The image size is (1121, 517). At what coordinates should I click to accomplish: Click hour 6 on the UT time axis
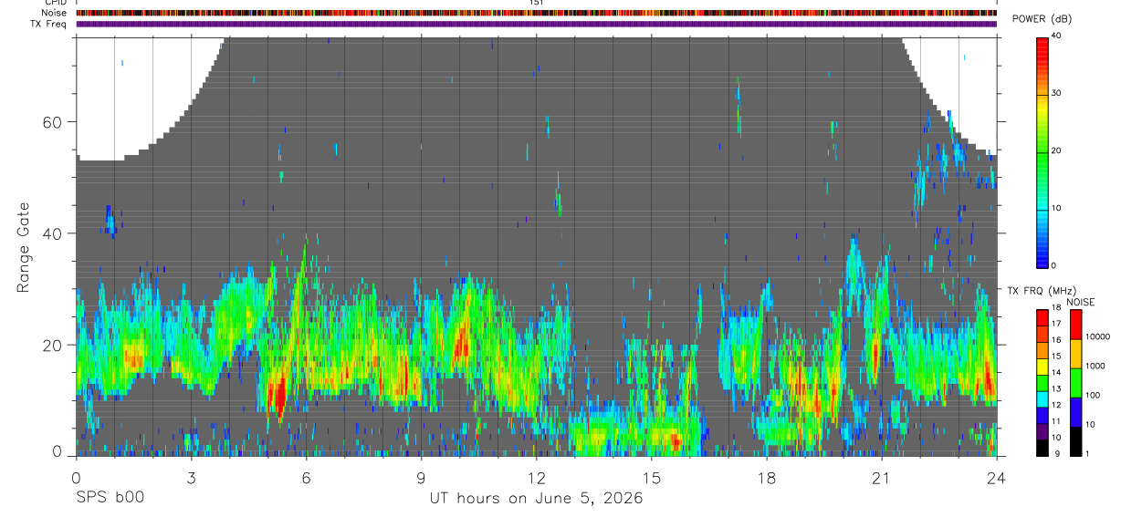[306, 477]
